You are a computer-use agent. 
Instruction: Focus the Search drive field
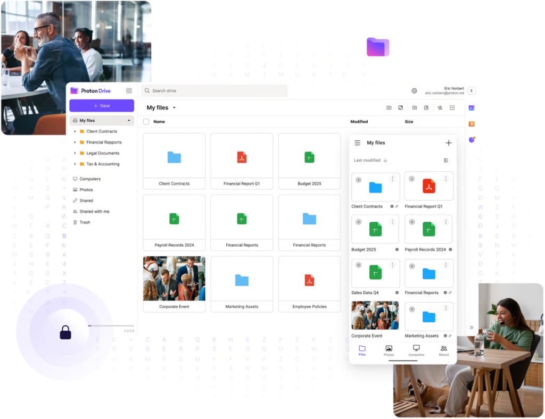point(214,90)
